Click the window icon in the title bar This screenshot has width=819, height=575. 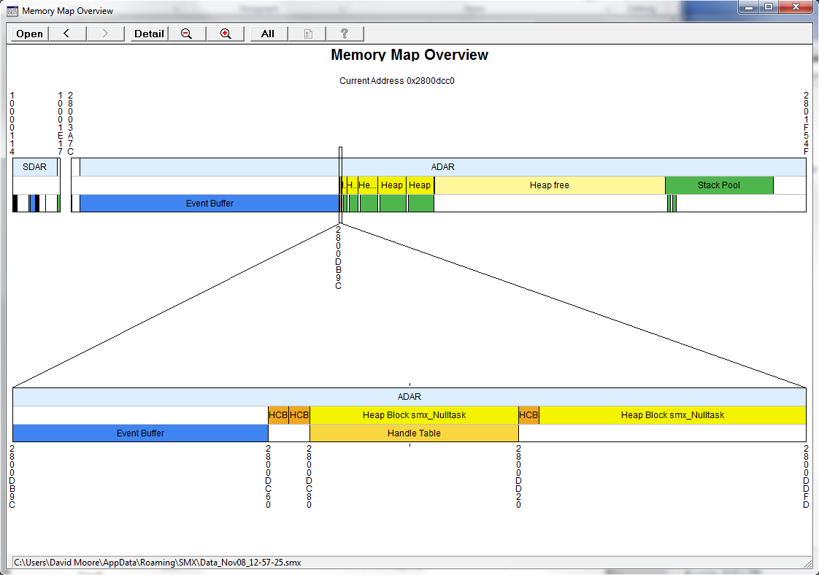12,11
